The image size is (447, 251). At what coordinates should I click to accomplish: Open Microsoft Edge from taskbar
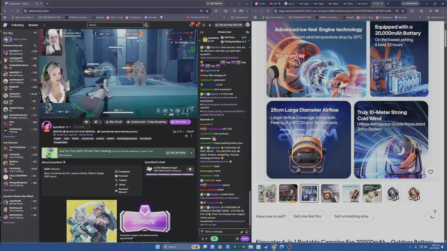[281, 247]
